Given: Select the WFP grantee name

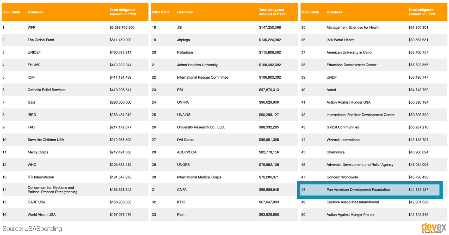Looking at the screenshot, I should pos(31,27).
